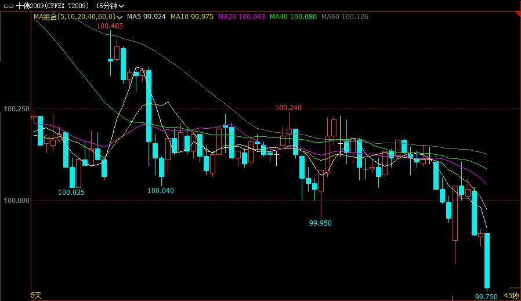This screenshot has height=301, width=521.
Task: Click the 100.465 high price marker
Action: point(110,26)
